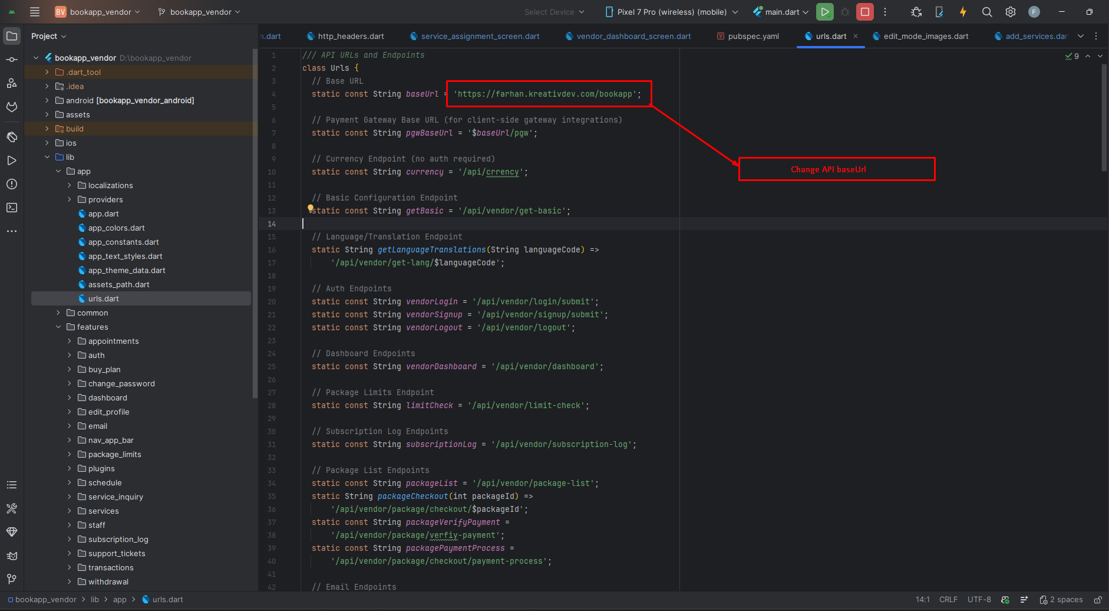Collapse the features folder in the Project tree
This screenshot has height=611, width=1109.
pos(58,326)
